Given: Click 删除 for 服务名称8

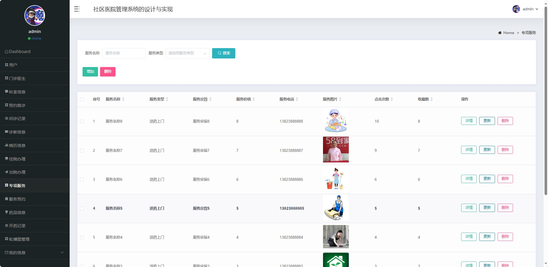Looking at the screenshot, I should click(x=505, y=121).
